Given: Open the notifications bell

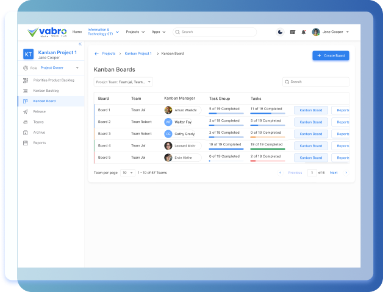Looking at the screenshot, I should click(x=304, y=32).
